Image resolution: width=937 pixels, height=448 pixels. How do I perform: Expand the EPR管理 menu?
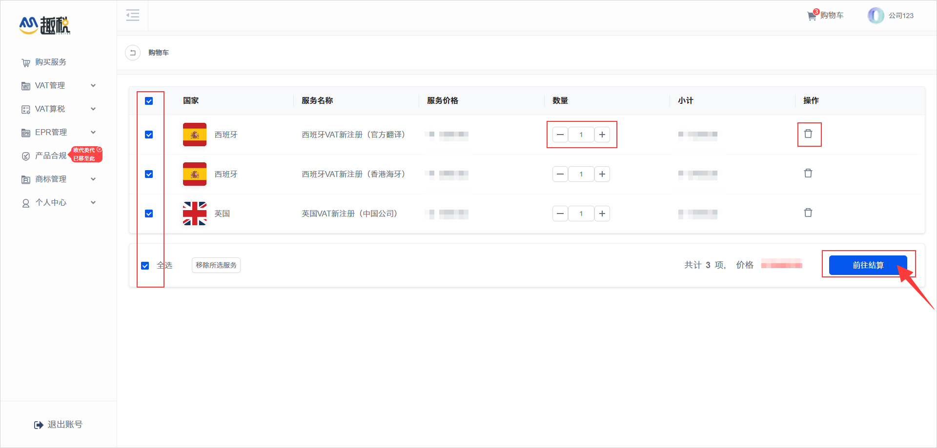(93, 132)
